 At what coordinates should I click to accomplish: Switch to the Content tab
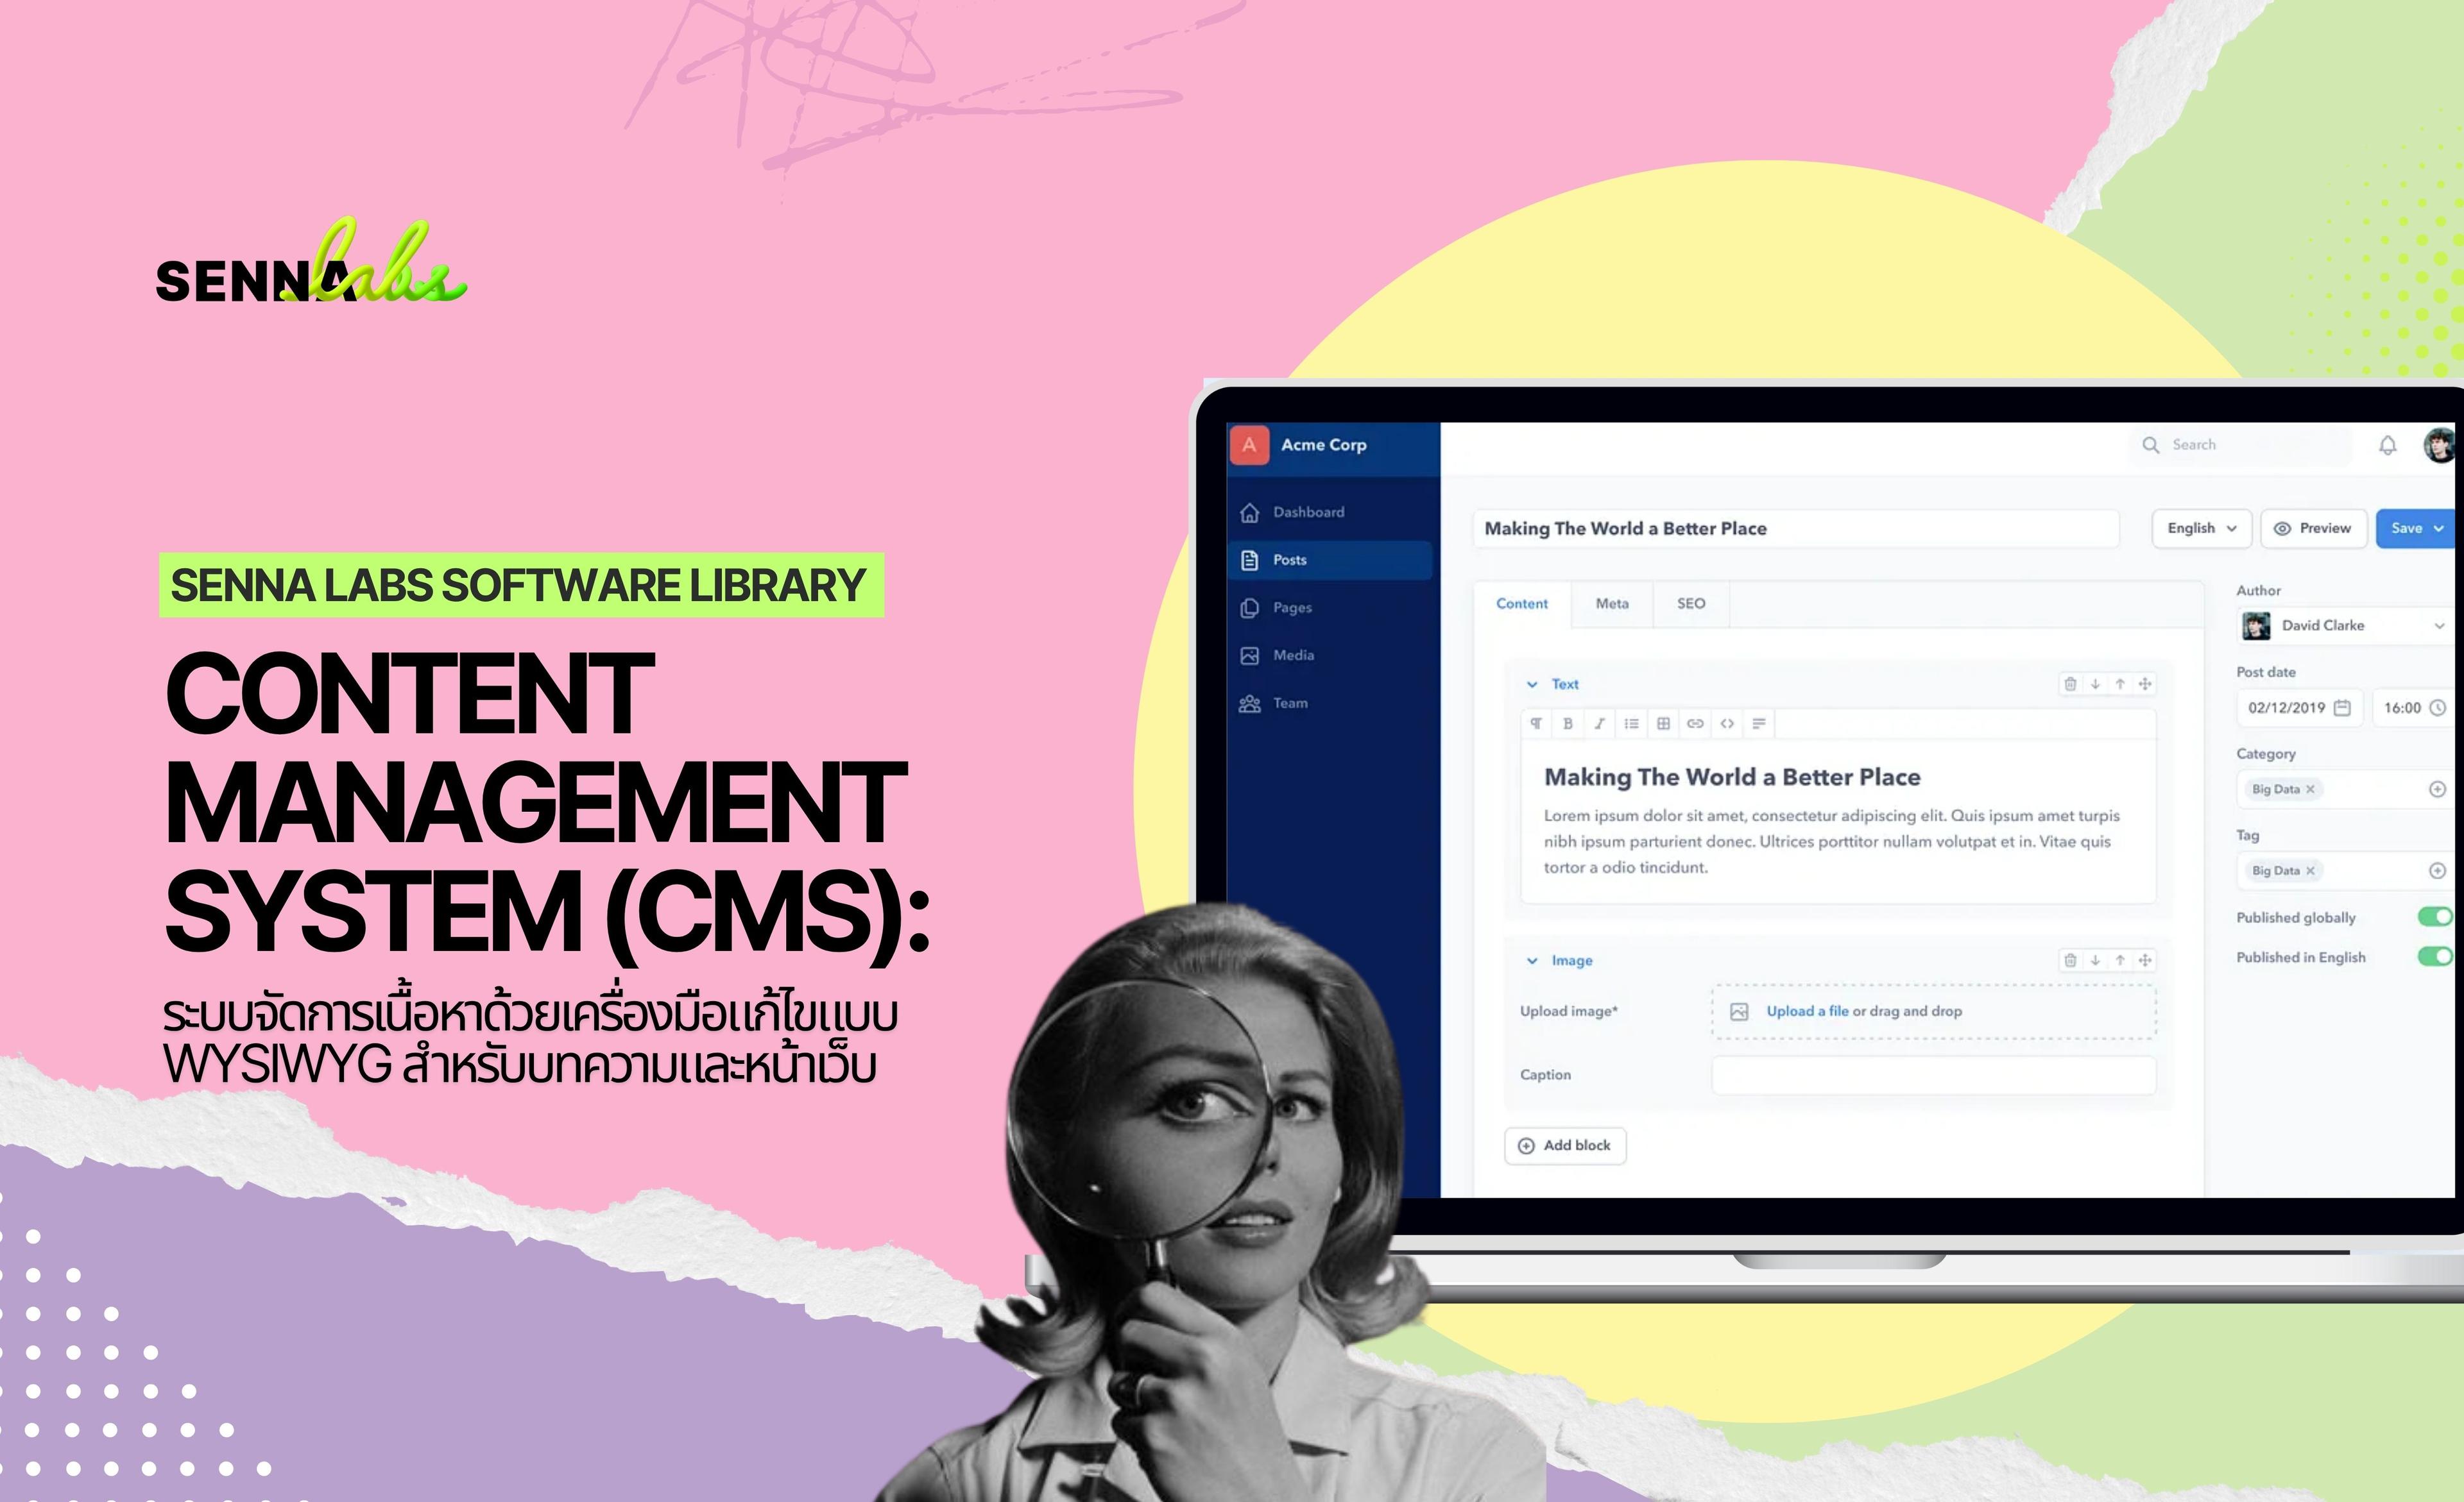(x=1521, y=603)
